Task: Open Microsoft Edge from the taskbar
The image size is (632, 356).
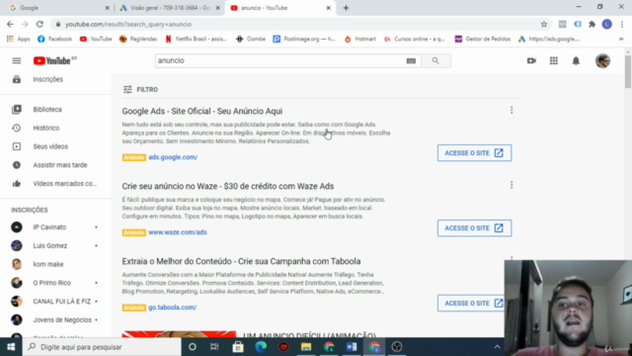Action: 261,347
